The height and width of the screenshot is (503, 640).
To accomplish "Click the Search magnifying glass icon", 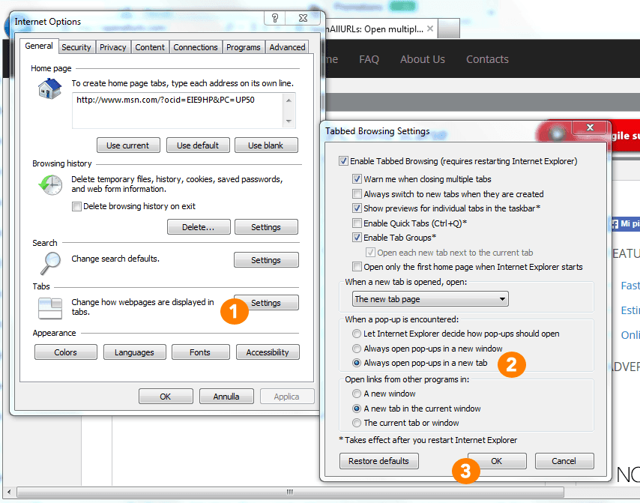I will 51,263.
